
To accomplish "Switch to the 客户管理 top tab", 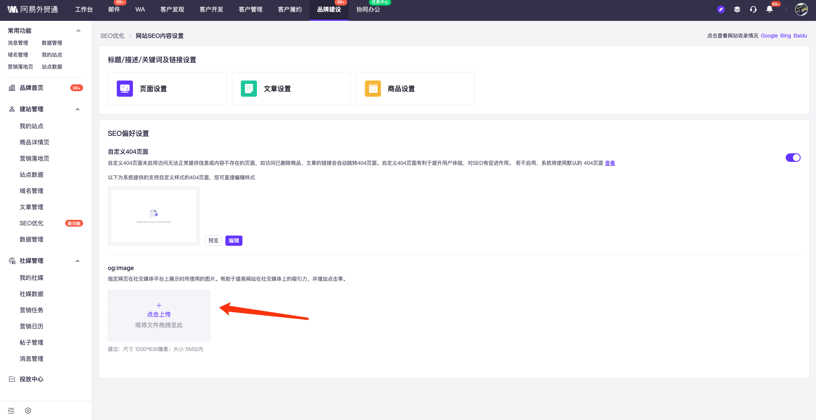I will click(251, 9).
